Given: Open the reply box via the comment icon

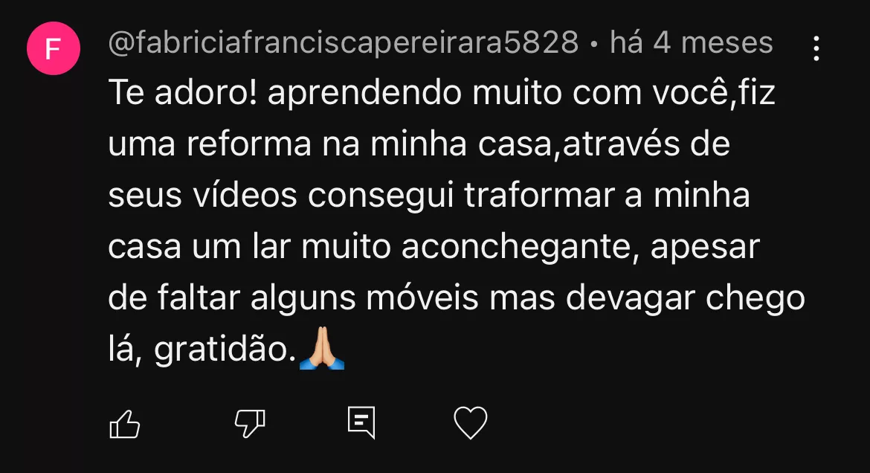Looking at the screenshot, I should click(x=362, y=422).
